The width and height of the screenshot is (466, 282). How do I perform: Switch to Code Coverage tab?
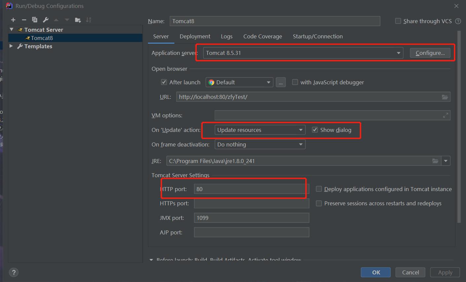(263, 36)
